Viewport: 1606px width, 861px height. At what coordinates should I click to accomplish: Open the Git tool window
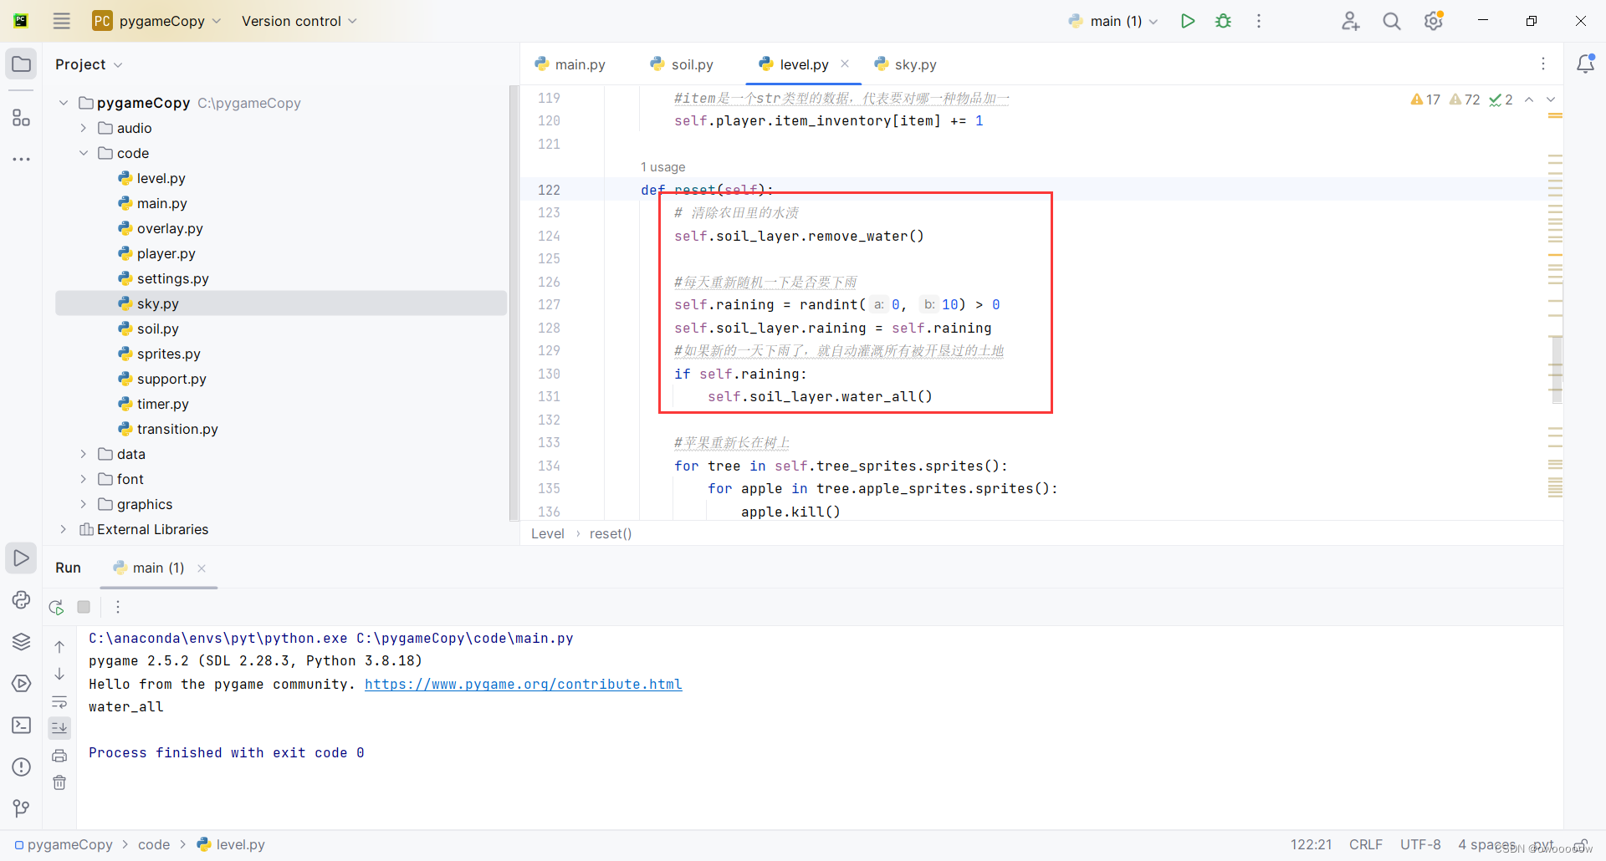click(x=21, y=808)
